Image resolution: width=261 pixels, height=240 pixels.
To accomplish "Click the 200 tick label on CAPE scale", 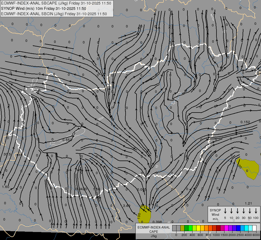I will click(184, 235).
